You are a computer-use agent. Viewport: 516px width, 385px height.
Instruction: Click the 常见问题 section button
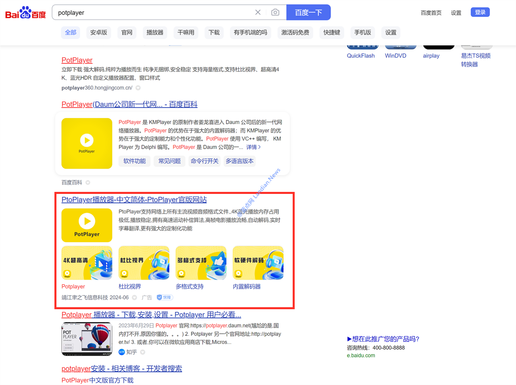[x=169, y=161]
